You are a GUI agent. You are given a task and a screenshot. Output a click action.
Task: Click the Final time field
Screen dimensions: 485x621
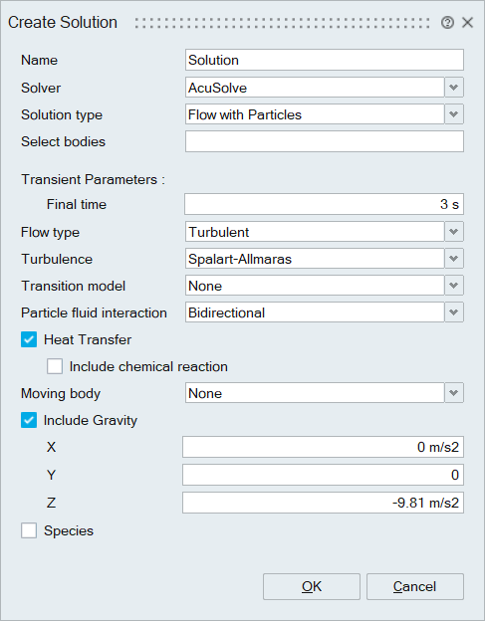(324, 204)
